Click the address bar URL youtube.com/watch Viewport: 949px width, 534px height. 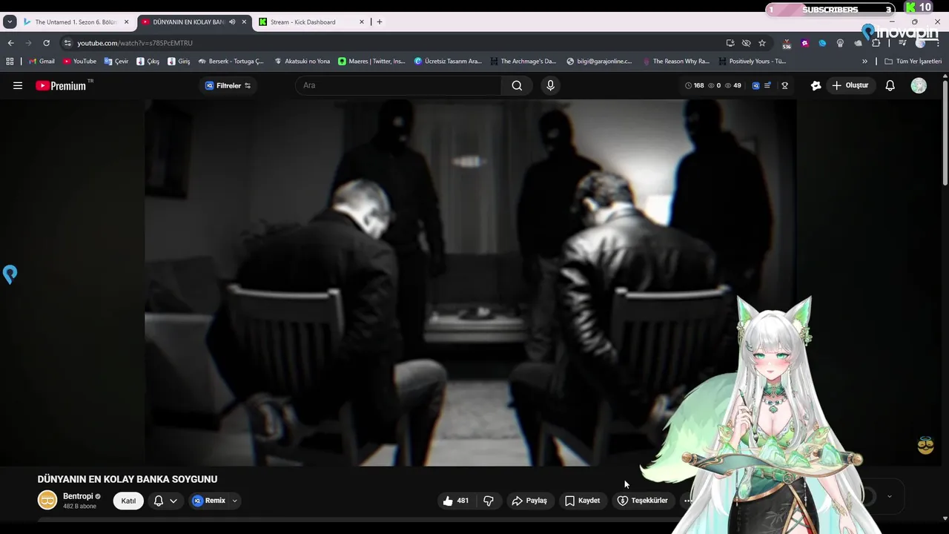click(135, 43)
